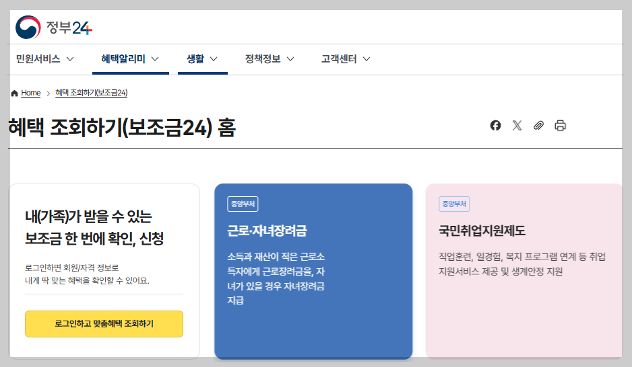This screenshot has width=632, height=367.
Task: Click the 정부24 logo
Action: 54,28
